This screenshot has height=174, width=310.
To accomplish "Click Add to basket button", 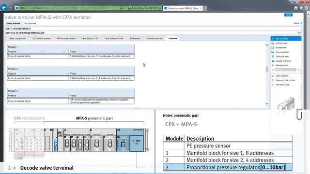I will tap(286, 39).
